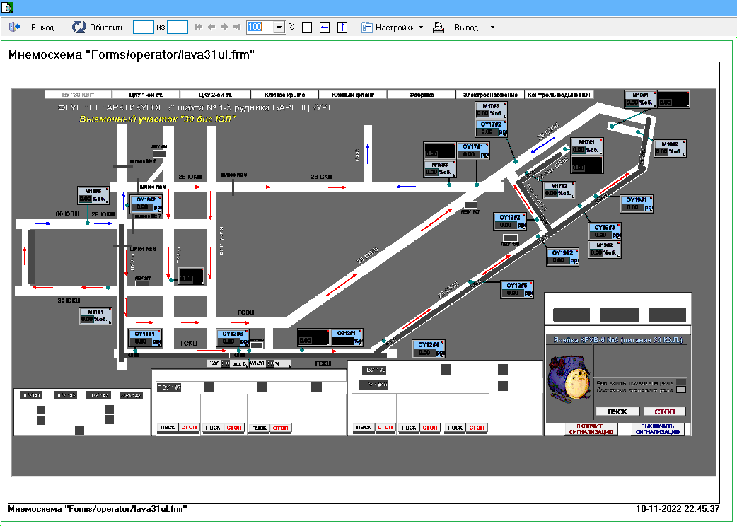Switch to the ЦКУ 1-ой ст. tab
This screenshot has height=526, width=737.
click(x=146, y=95)
